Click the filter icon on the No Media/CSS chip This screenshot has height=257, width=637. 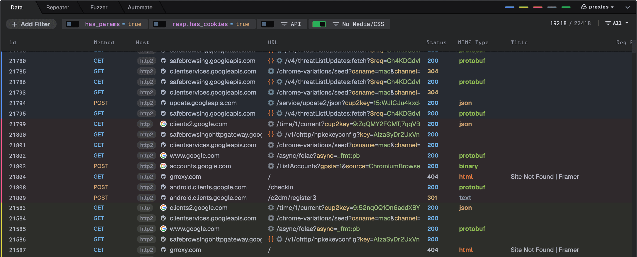(336, 24)
